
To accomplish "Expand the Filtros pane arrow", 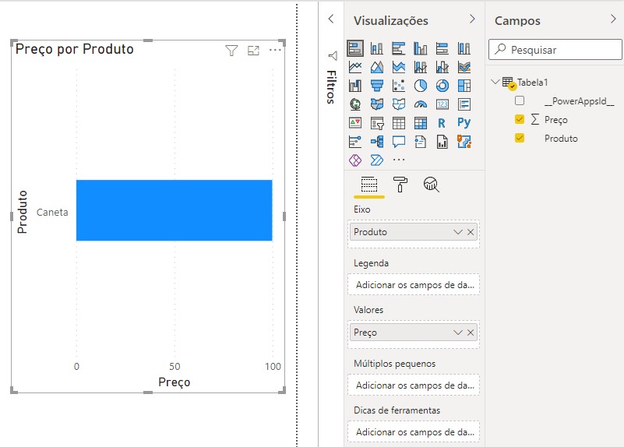I will click(331, 19).
